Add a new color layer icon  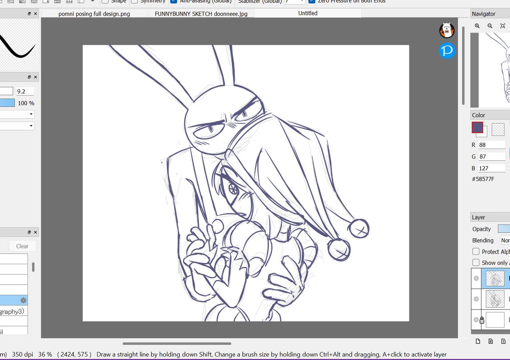point(478,341)
